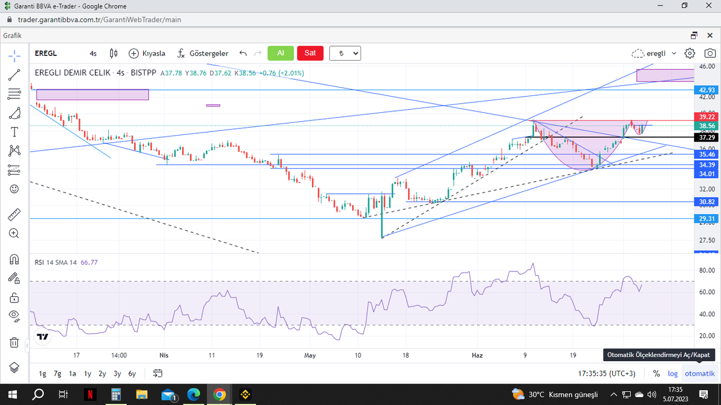Redo the chart action
The height and width of the screenshot is (405, 721).
coord(257,53)
